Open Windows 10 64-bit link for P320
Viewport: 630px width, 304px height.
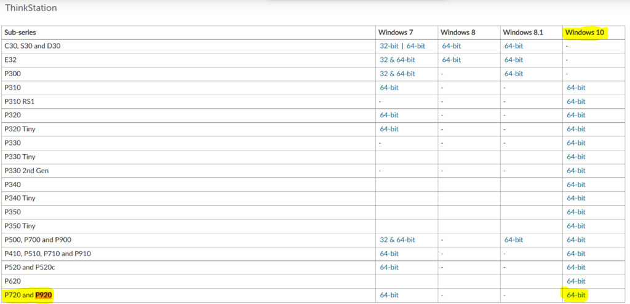[576, 115]
